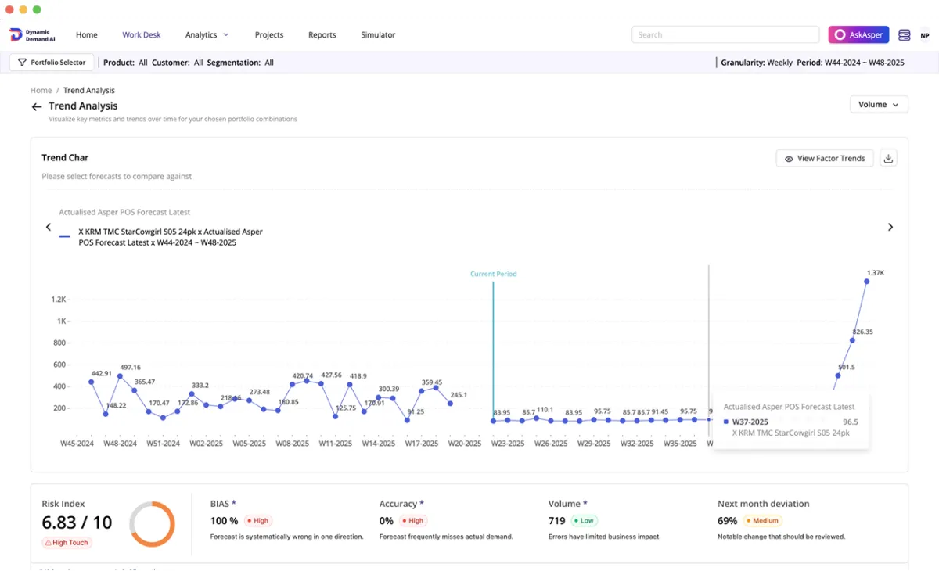The width and height of the screenshot is (939, 571).
Task: Click the Next month deviation 69% value
Action: 727,520
